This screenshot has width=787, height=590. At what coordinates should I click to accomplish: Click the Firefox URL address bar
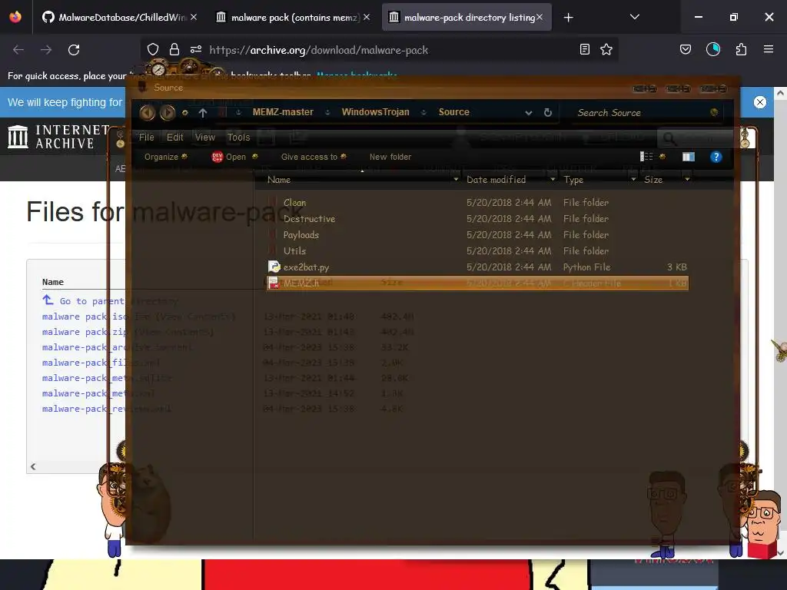coord(381,50)
